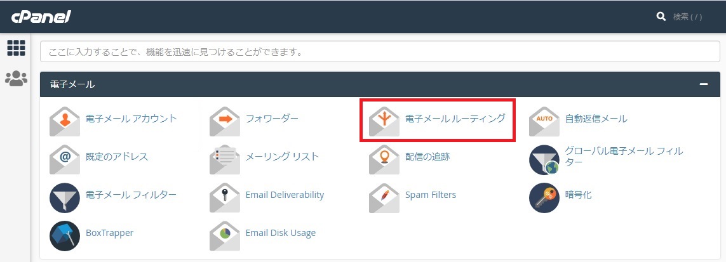Image resolution: width=726 pixels, height=262 pixels.
Task: Open the user manager people icon
Action: (17, 79)
